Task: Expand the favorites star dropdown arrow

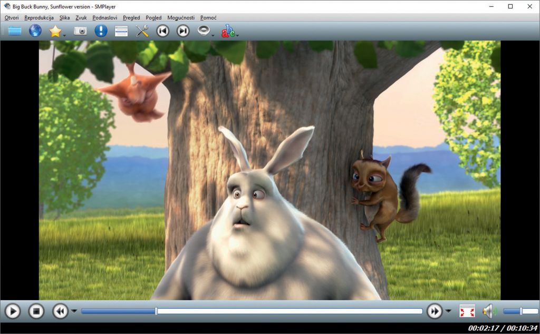Action: tap(65, 35)
